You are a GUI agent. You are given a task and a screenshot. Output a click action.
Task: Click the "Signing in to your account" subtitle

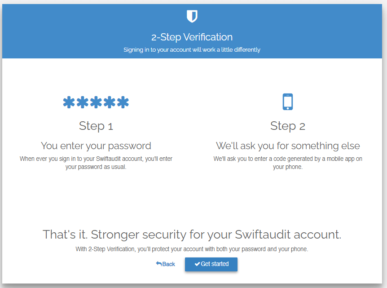[x=192, y=50]
